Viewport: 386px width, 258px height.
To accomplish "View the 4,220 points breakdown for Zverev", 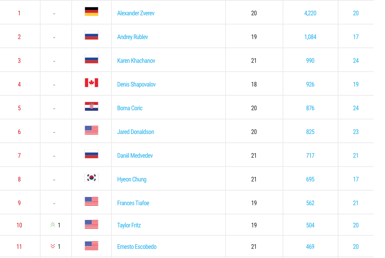I will click(x=310, y=13).
